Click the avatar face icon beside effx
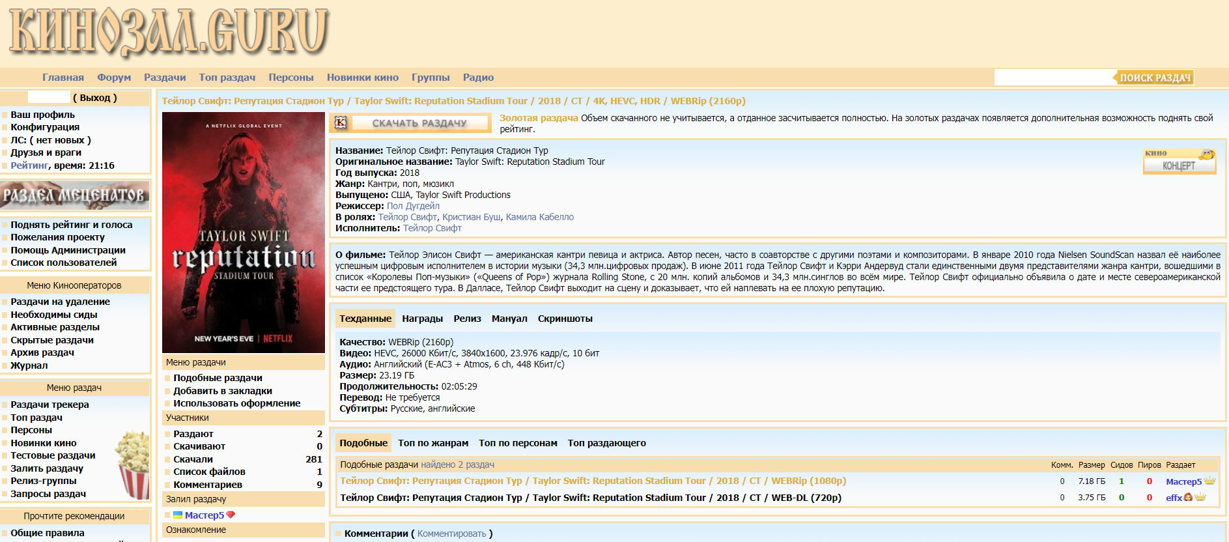The image size is (1229, 542). pyautogui.click(x=1188, y=498)
